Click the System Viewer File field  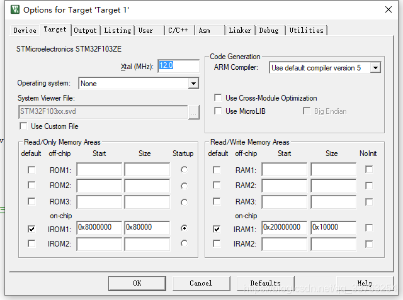coord(103,111)
